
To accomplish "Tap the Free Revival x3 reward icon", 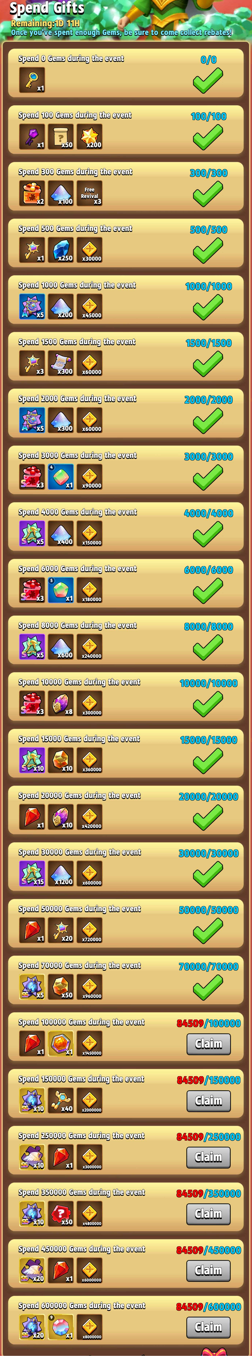I will [x=89, y=193].
